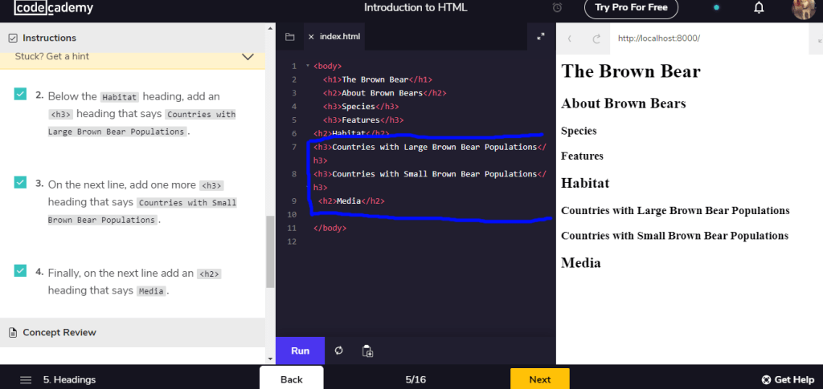Viewport: 823px width, 389px height.
Task: Toggle the step 4 Media checkbox
Action: (20, 271)
